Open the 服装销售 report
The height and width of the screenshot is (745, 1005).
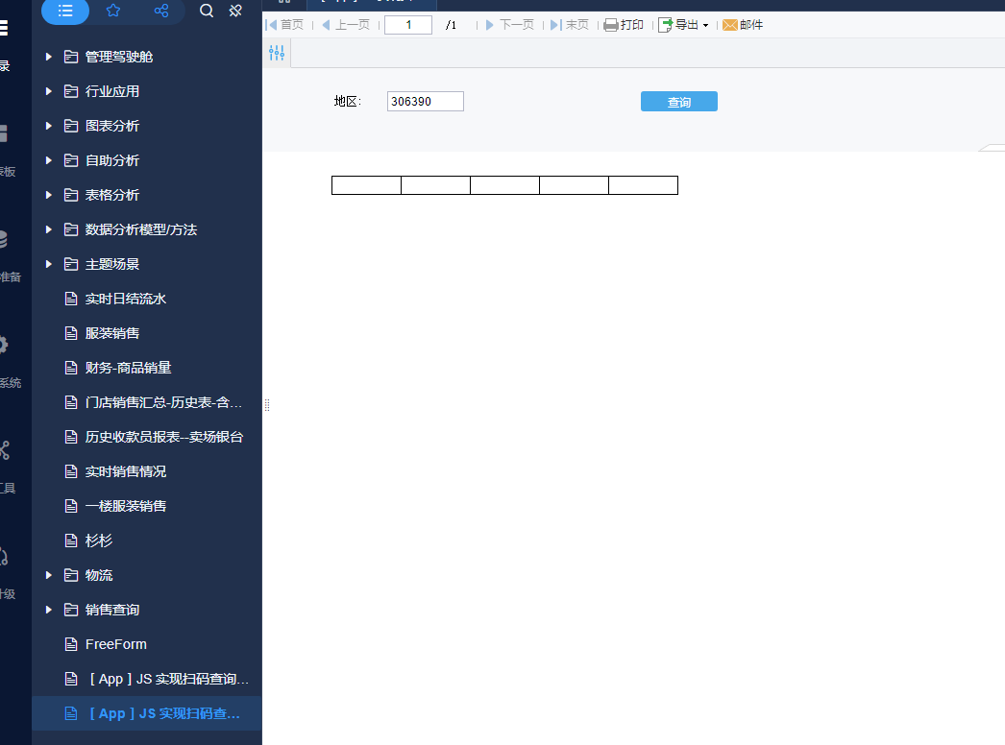coord(112,334)
